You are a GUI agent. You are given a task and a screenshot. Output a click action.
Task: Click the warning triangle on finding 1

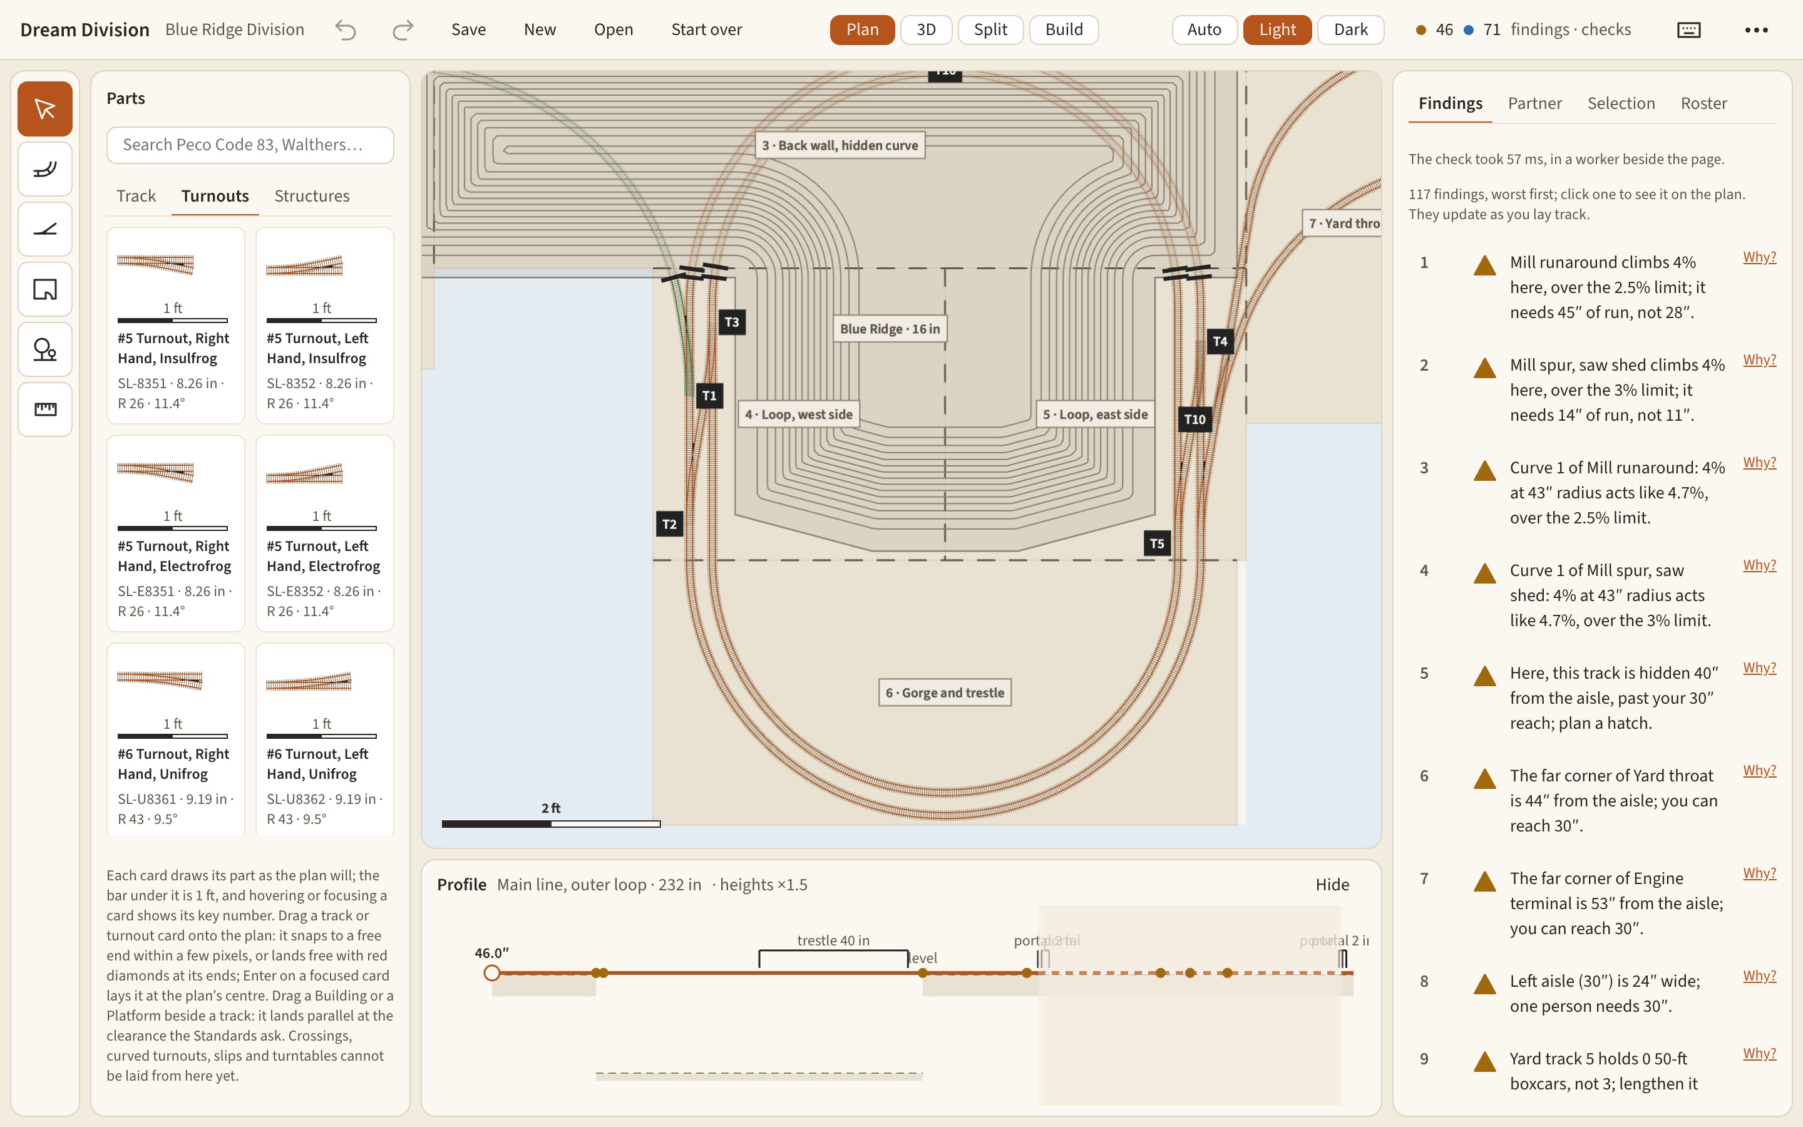(1485, 265)
